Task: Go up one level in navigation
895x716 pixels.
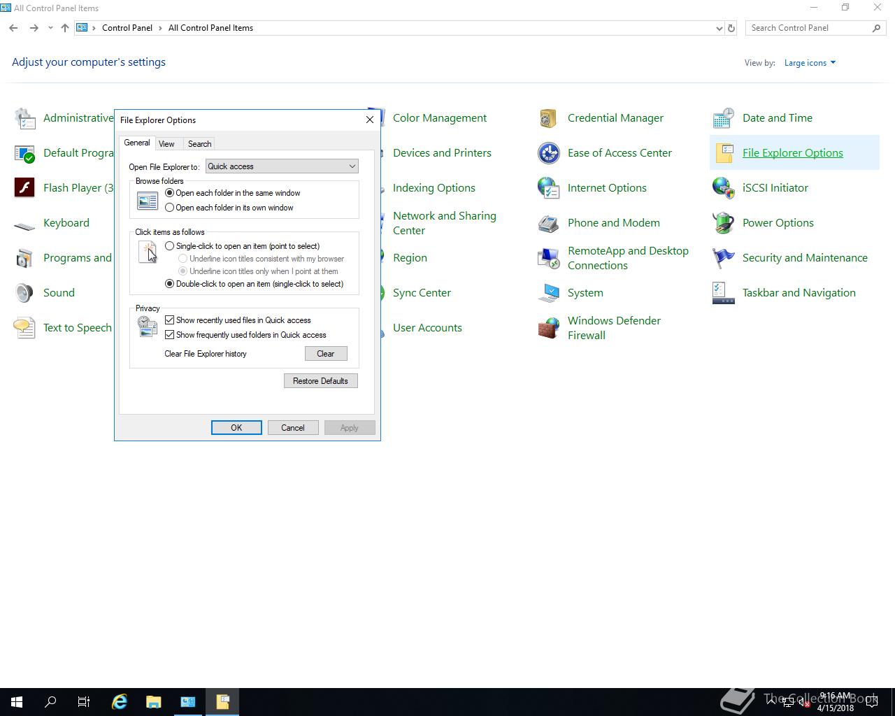Action: 65,28
